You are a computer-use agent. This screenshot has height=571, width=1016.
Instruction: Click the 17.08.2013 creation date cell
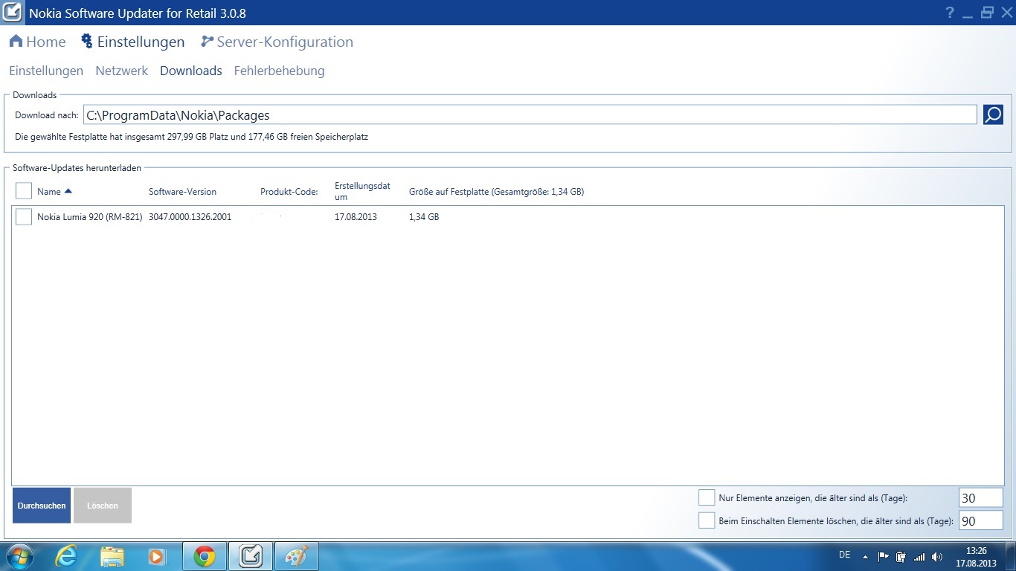[355, 217]
